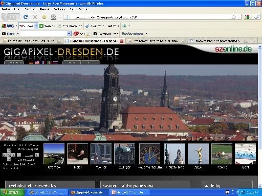The image size is (262, 196).
Task: Click the bookmark star in the address bar
Action: (234, 17)
